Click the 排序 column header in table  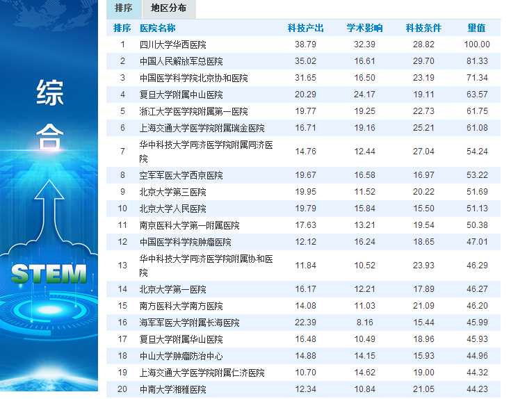[x=122, y=28]
